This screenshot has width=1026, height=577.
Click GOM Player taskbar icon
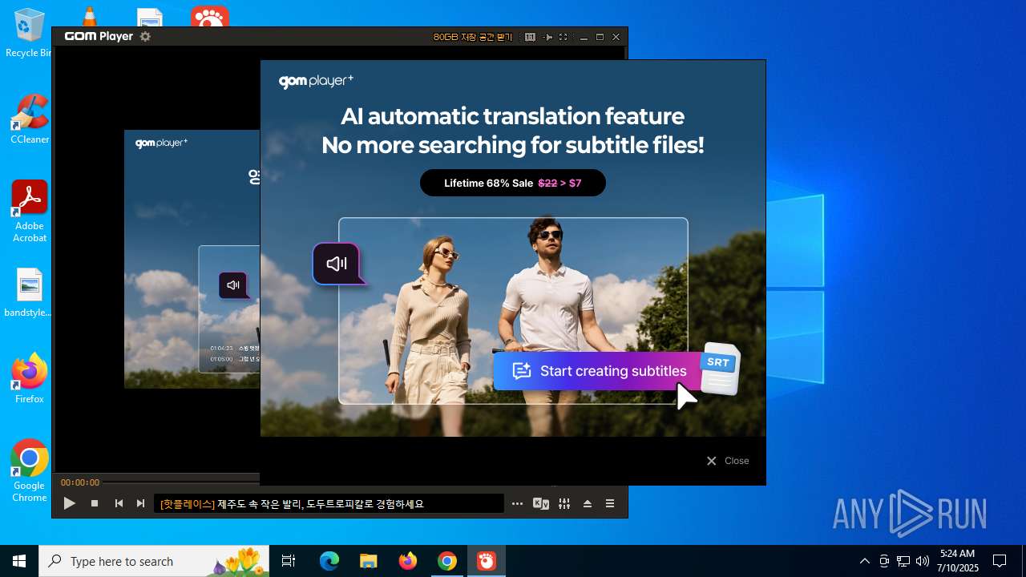pyautogui.click(x=487, y=561)
